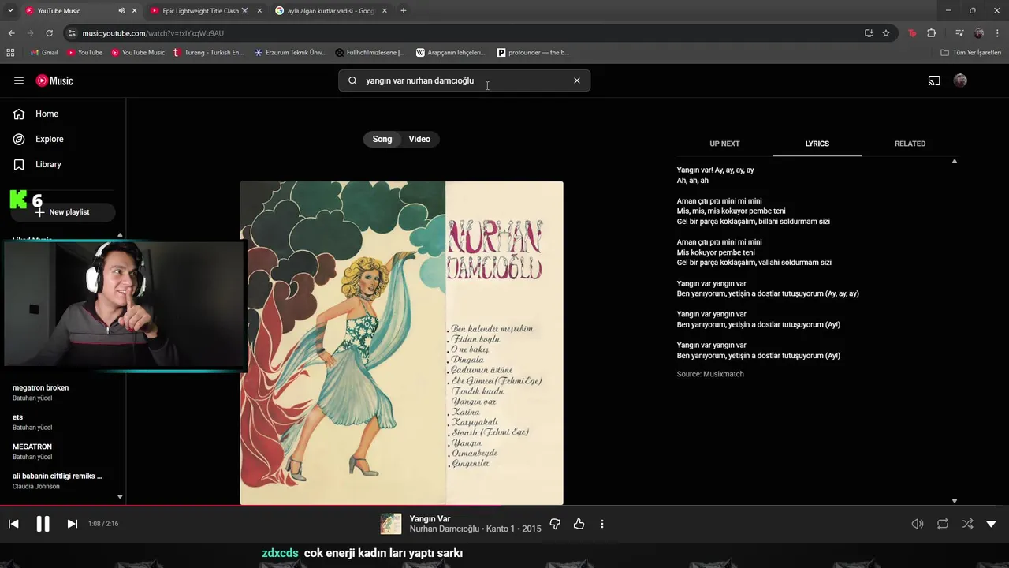Viewport: 1009px width, 568px height.
Task: Open the profounder bookmark
Action: 533,53
